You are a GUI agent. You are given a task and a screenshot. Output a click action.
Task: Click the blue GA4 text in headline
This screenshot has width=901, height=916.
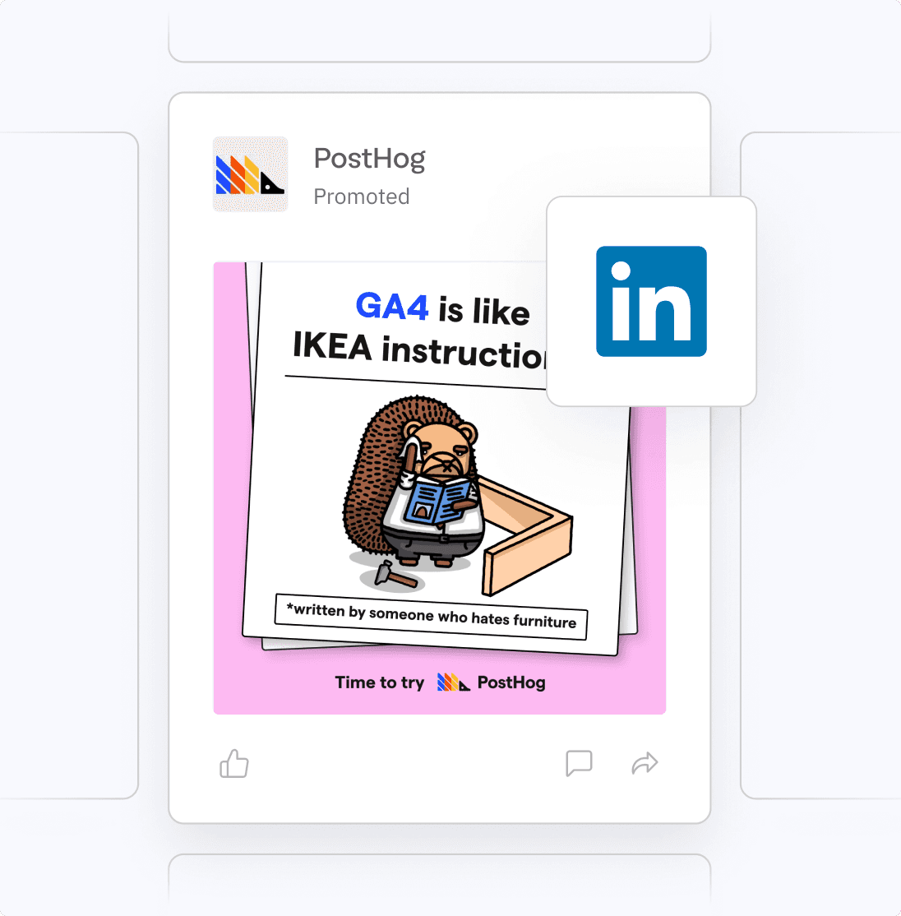[392, 306]
